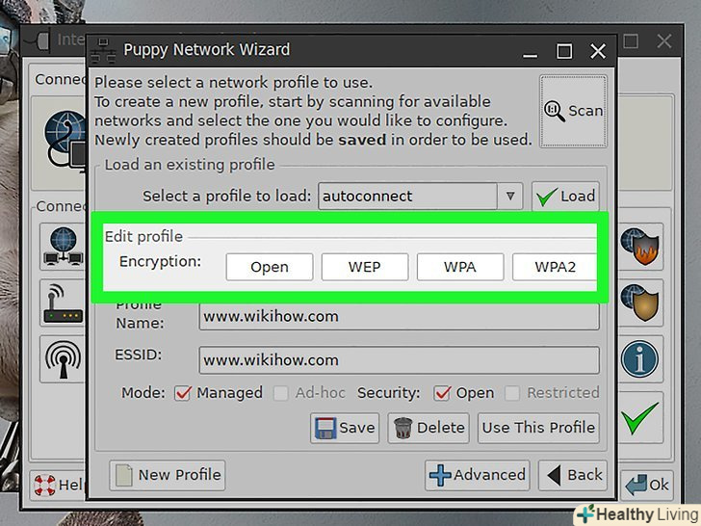The width and height of the screenshot is (701, 526).
Task: Click wireless router icon in background window
Action: click(63, 304)
